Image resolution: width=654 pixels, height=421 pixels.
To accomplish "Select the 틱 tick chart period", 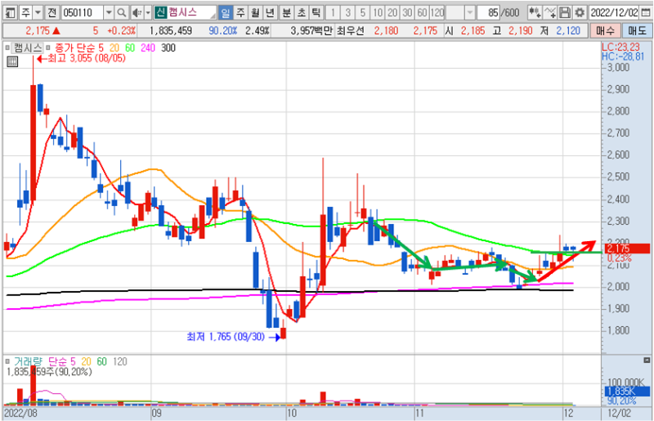I will [316, 13].
